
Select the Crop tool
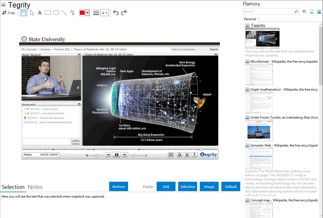(x=8, y=13)
